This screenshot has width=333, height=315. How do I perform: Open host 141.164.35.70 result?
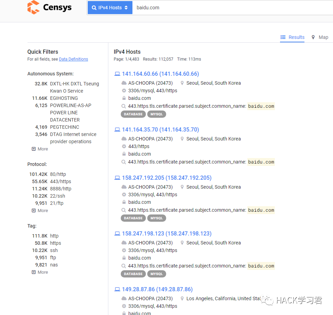(161, 130)
